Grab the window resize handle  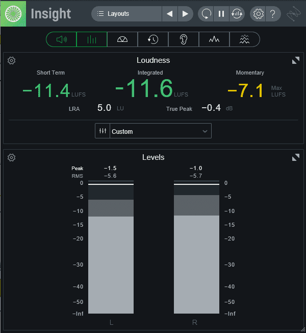coord(303,330)
